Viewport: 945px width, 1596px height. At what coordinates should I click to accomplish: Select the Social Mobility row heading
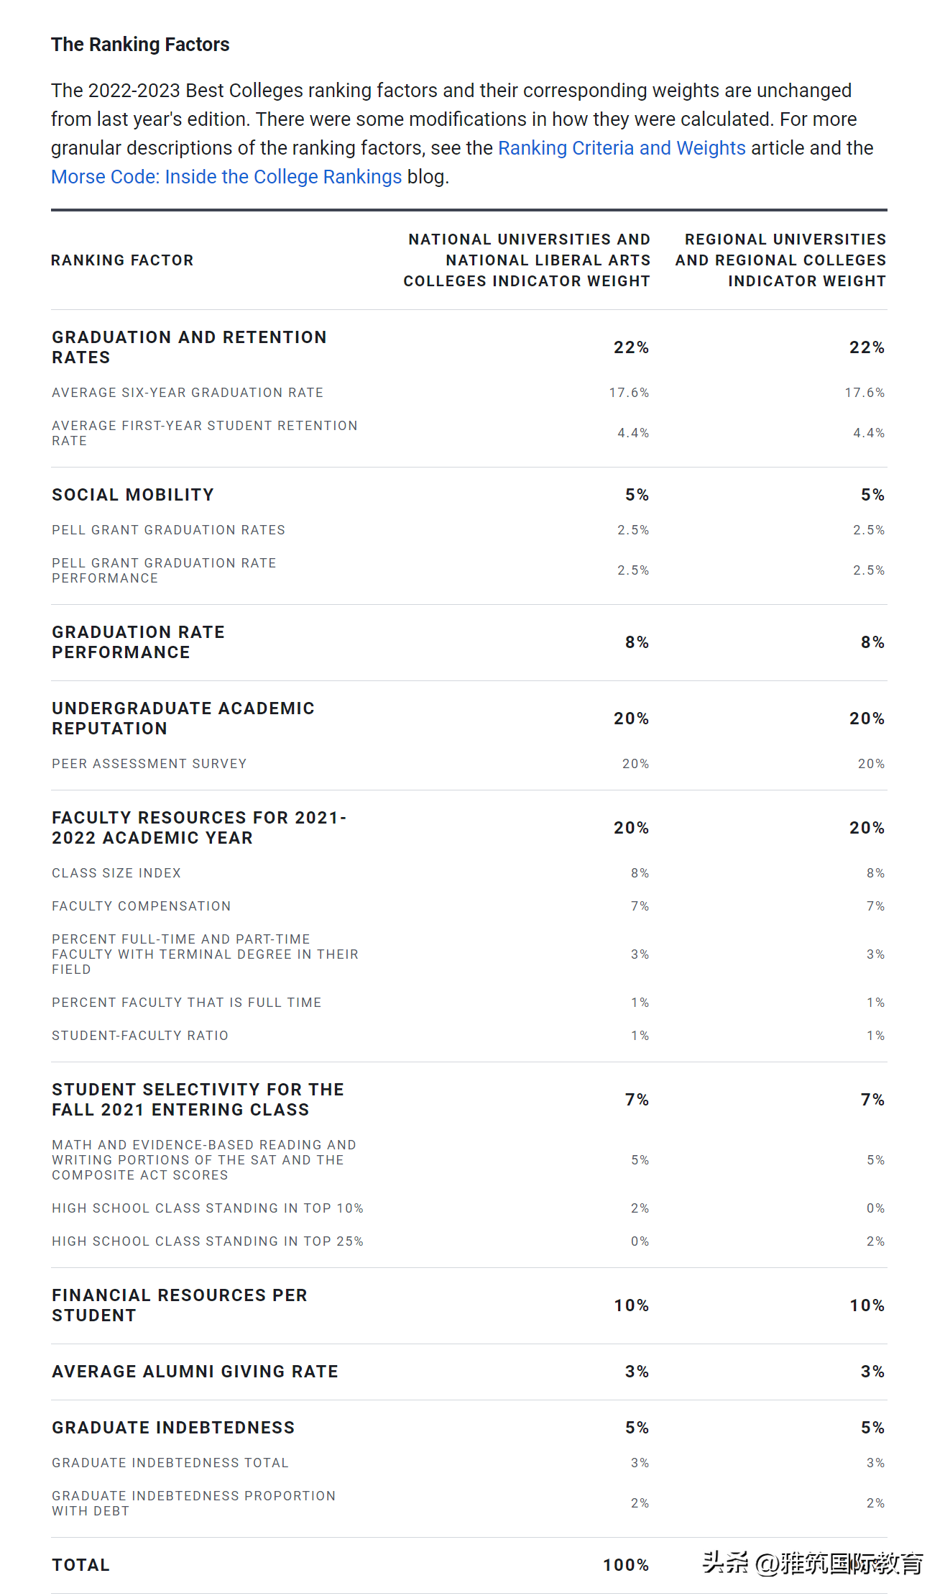tap(133, 495)
